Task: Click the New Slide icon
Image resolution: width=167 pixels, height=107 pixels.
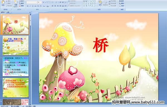Action: click(16, 2)
